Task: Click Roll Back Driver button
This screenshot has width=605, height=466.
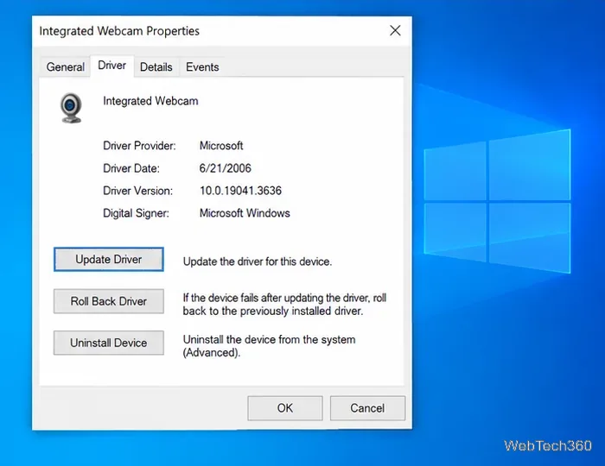Action: click(109, 301)
